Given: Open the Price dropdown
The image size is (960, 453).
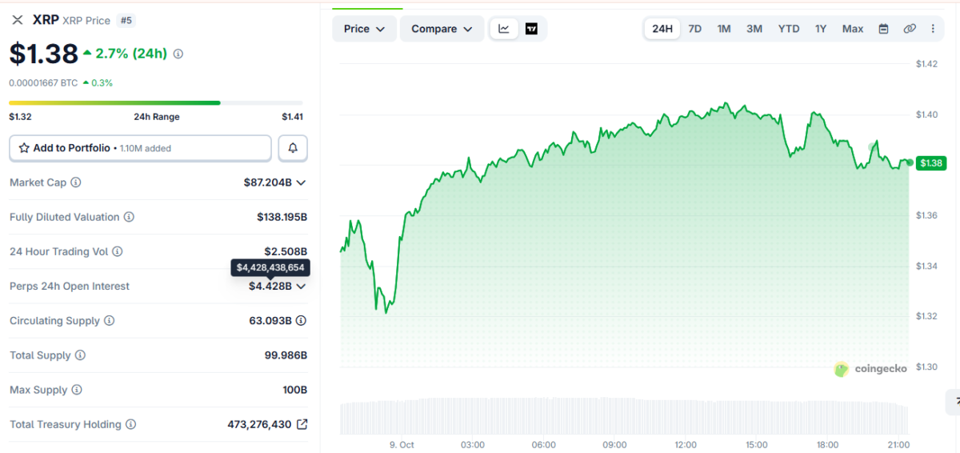Looking at the screenshot, I should click(364, 29).
